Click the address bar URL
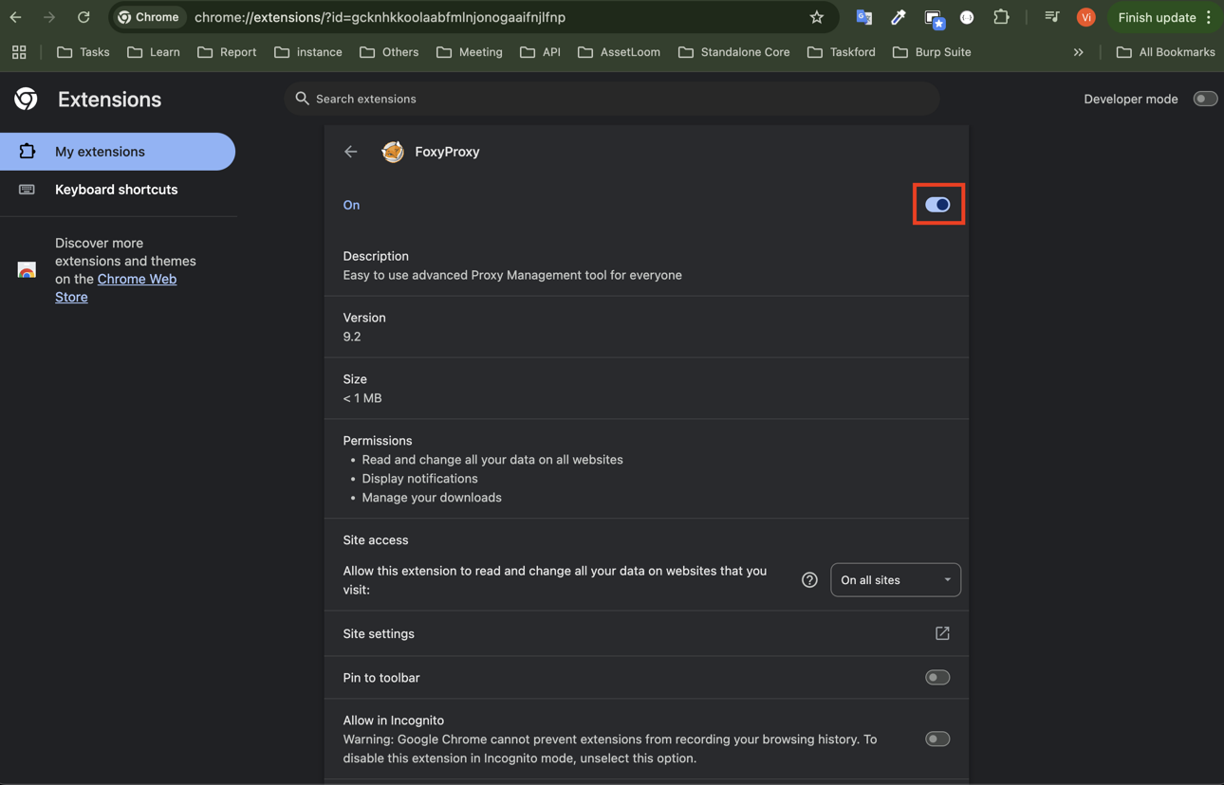This screenshot has height=785, width=1224. [x=380, y=17]
